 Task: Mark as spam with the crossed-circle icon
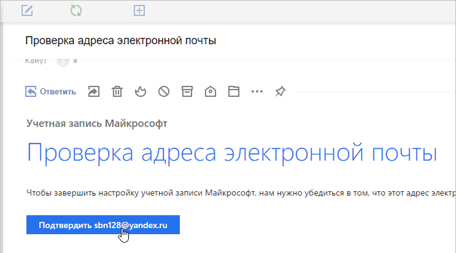pyautogui.click(x=164, y=92)
